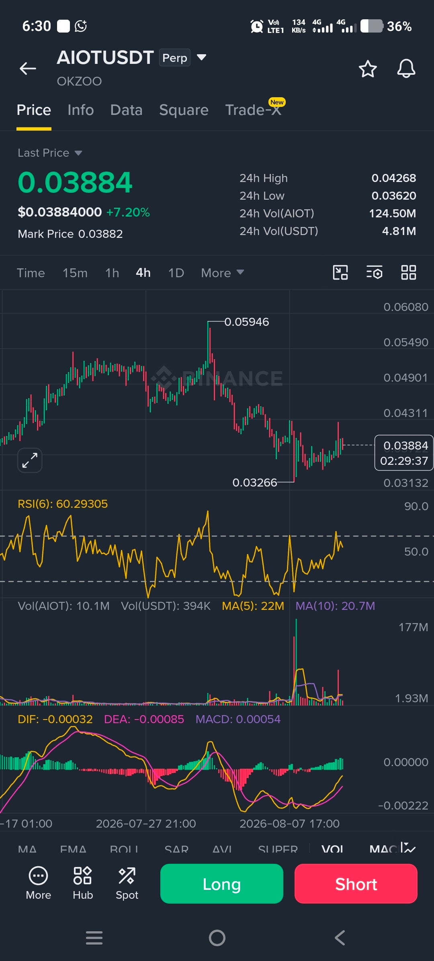Tap the DIF: -0.00032 MACD label
This screenshot has width=434, height=961.
coord(55,719)
